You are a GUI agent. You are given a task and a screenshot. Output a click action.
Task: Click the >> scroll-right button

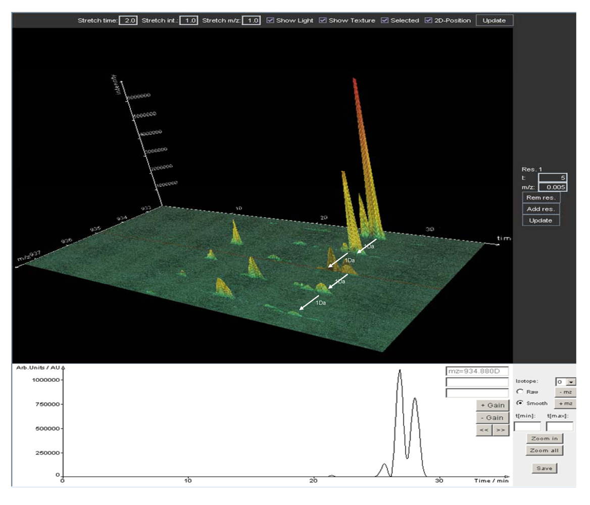click(x=500, y=430)
